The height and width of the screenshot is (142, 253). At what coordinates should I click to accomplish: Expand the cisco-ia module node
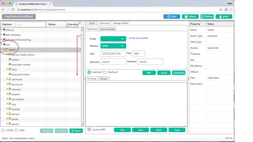(x=2, y=29)
